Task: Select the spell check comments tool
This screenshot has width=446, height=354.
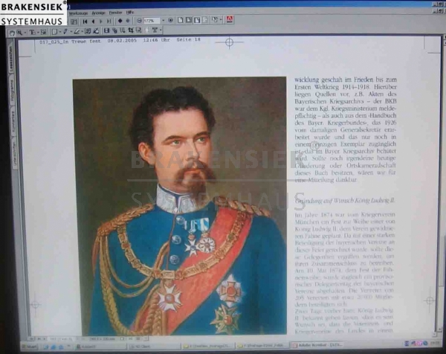Action: click(88, 31)
